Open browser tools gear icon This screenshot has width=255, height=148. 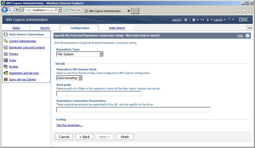pyautogui.click(x=250, y=10)
